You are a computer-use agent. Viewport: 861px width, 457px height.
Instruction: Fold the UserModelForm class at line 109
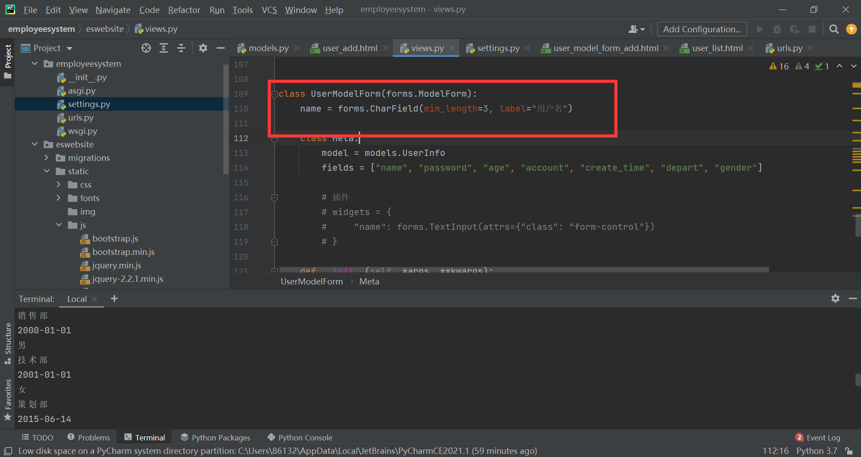[x=275, y=94]
